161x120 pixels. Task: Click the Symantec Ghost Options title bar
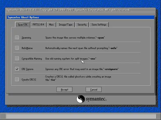(x=80, y=17)
